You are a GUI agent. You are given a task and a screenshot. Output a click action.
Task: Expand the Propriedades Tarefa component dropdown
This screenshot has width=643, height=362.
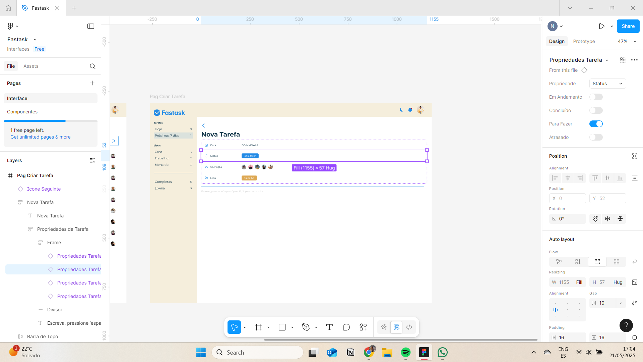tap(607, 60)
